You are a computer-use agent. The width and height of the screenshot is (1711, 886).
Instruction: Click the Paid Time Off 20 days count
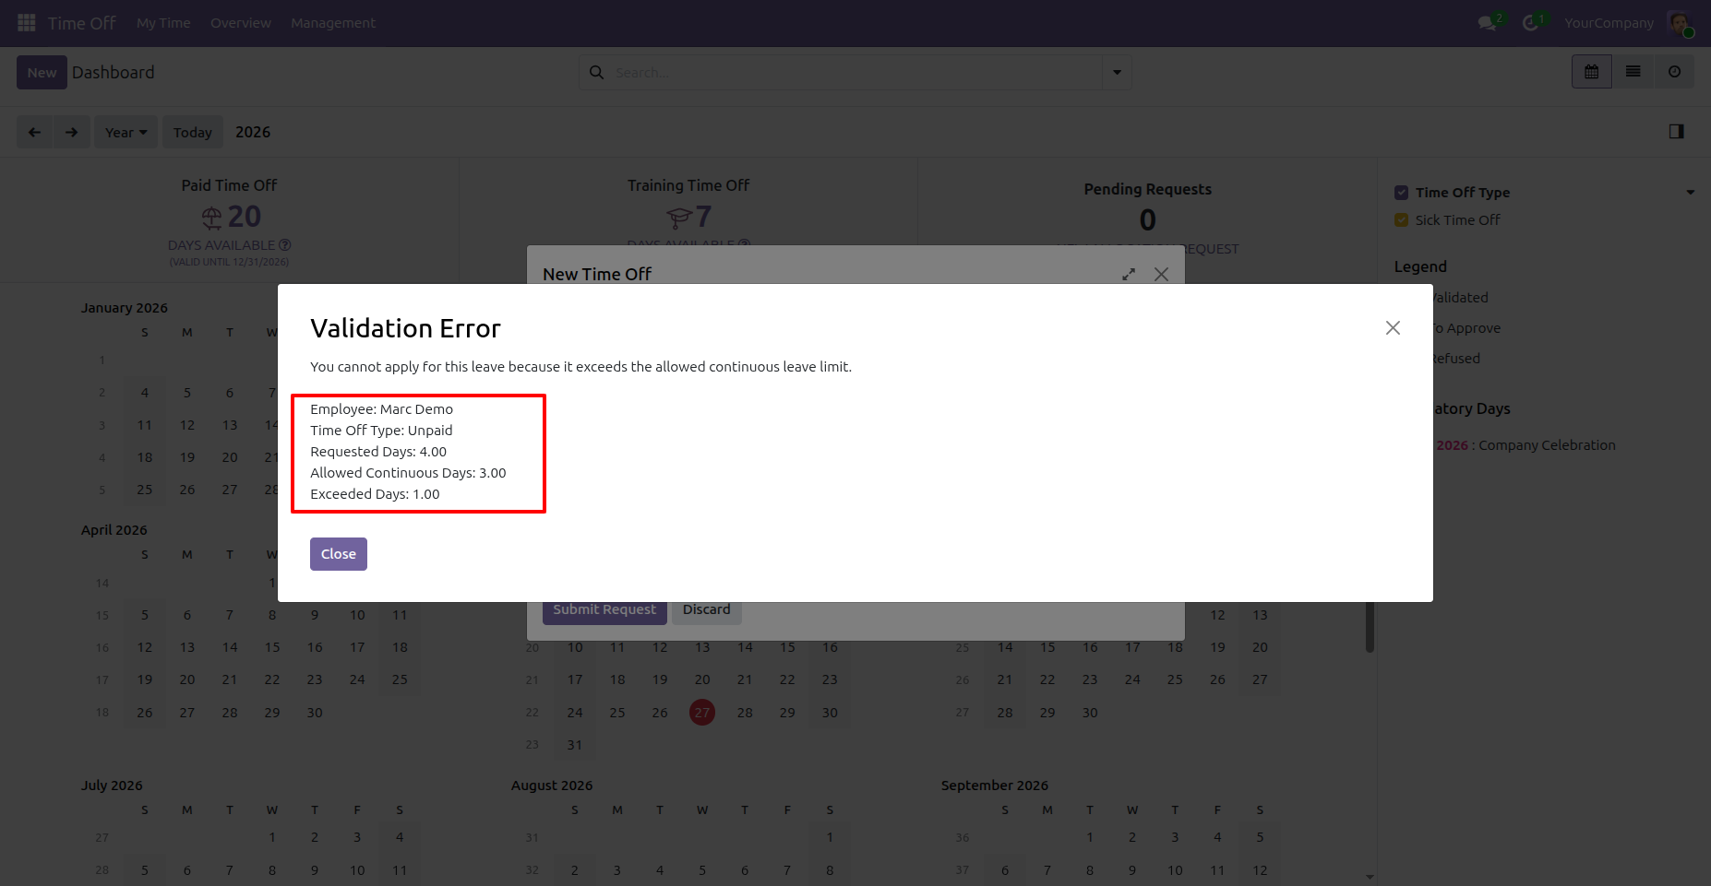(245, 216)
